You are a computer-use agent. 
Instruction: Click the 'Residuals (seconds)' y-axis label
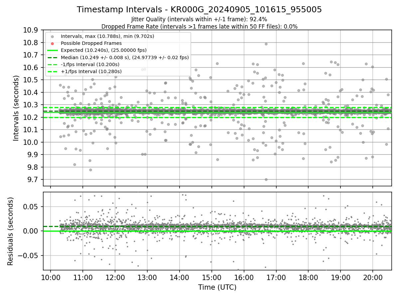pos(10,231)
